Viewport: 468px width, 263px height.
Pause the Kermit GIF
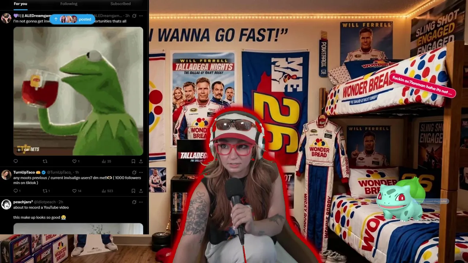coord(19,149)
